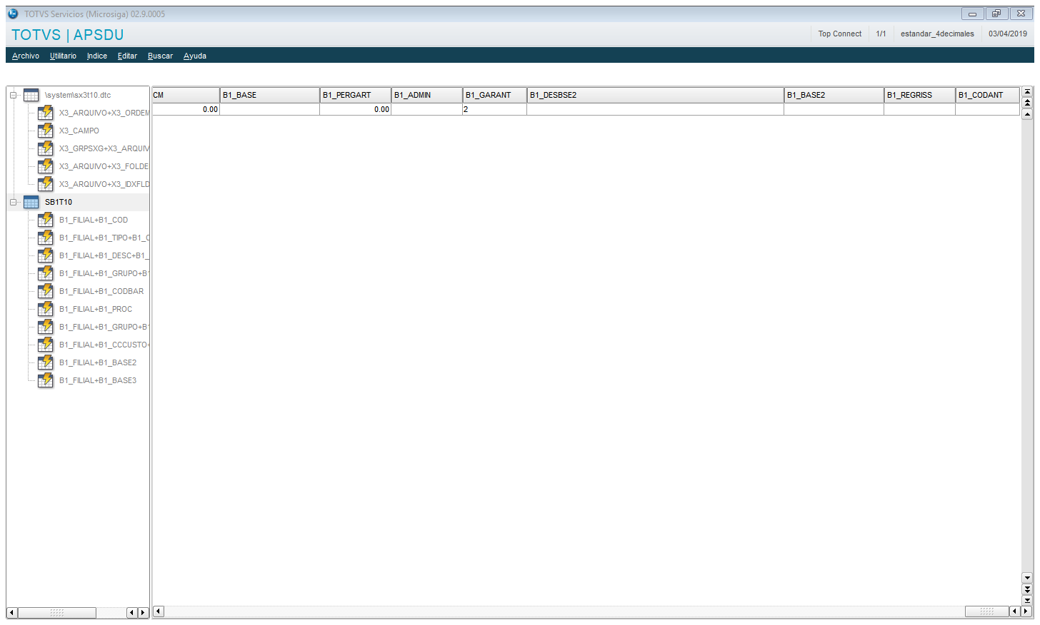Select index icon for B1_FILIAL+B1_CODBAR
Screen dimensions: 1040x625
tap(46, 291)
